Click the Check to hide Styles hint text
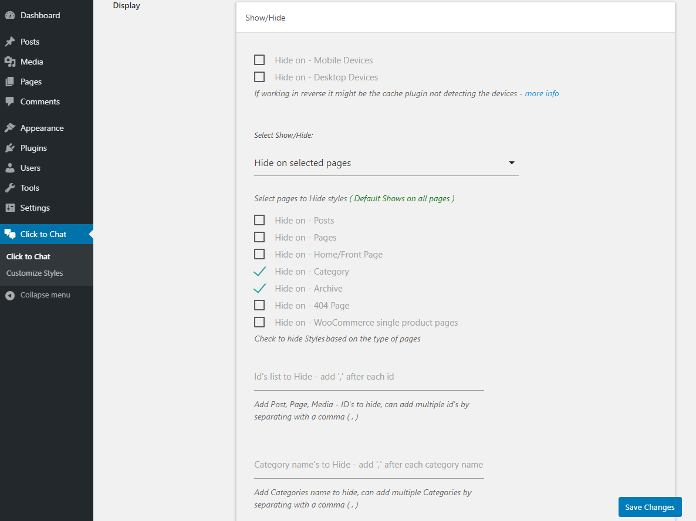696x521 pixels. click(x=337, y=339)
